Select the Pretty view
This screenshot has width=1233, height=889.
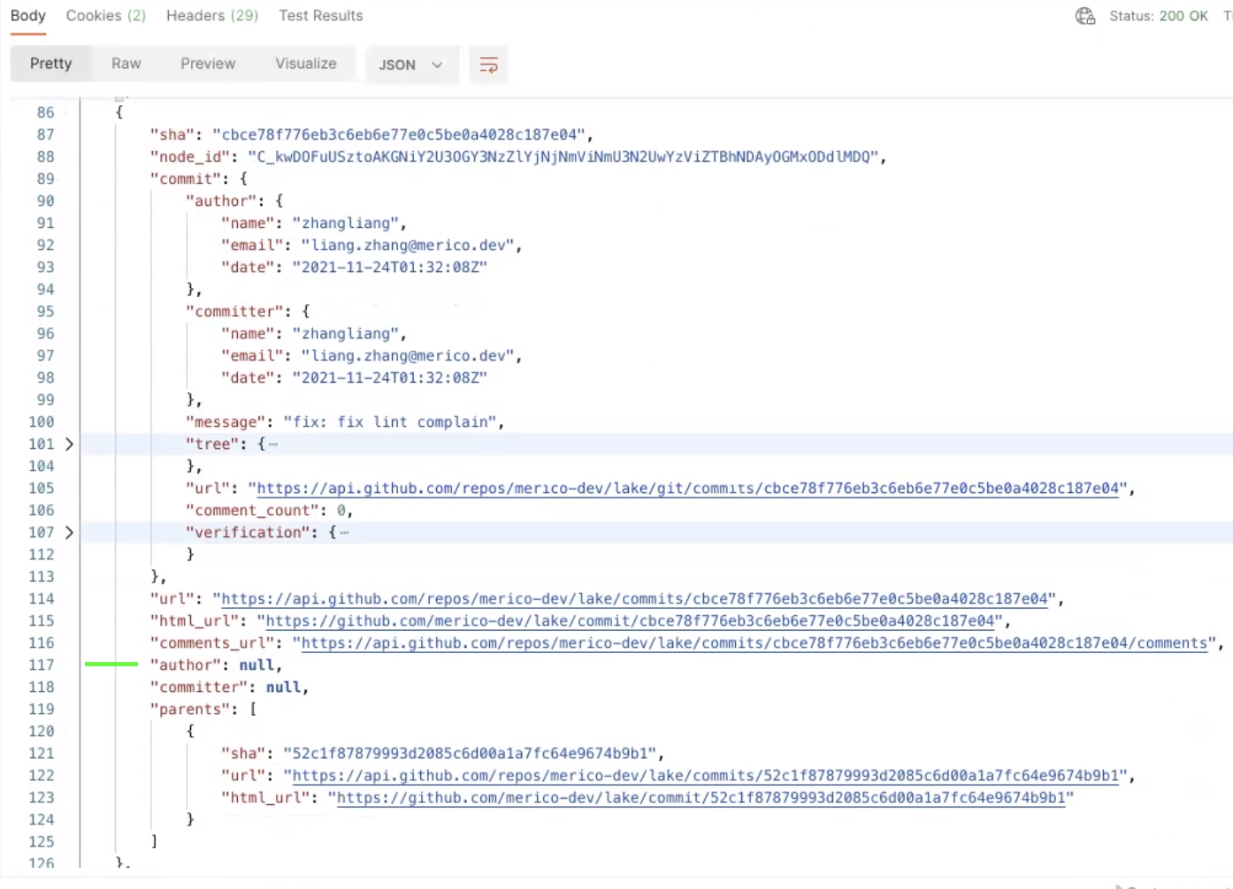click(50, 64)
